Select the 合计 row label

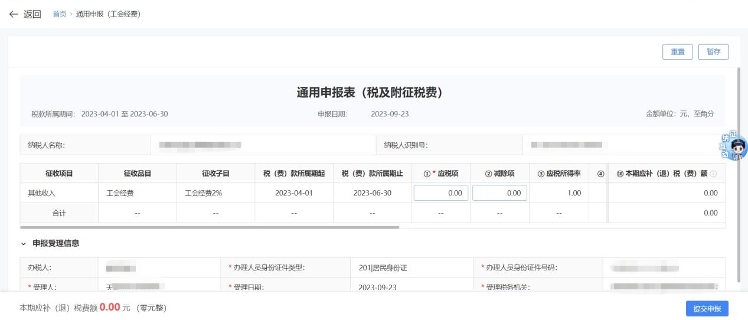(x=59, y=213)
